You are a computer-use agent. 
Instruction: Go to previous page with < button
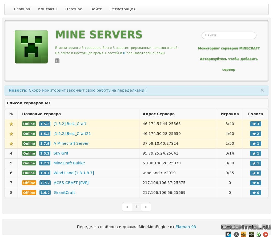(x=127, y=207)
